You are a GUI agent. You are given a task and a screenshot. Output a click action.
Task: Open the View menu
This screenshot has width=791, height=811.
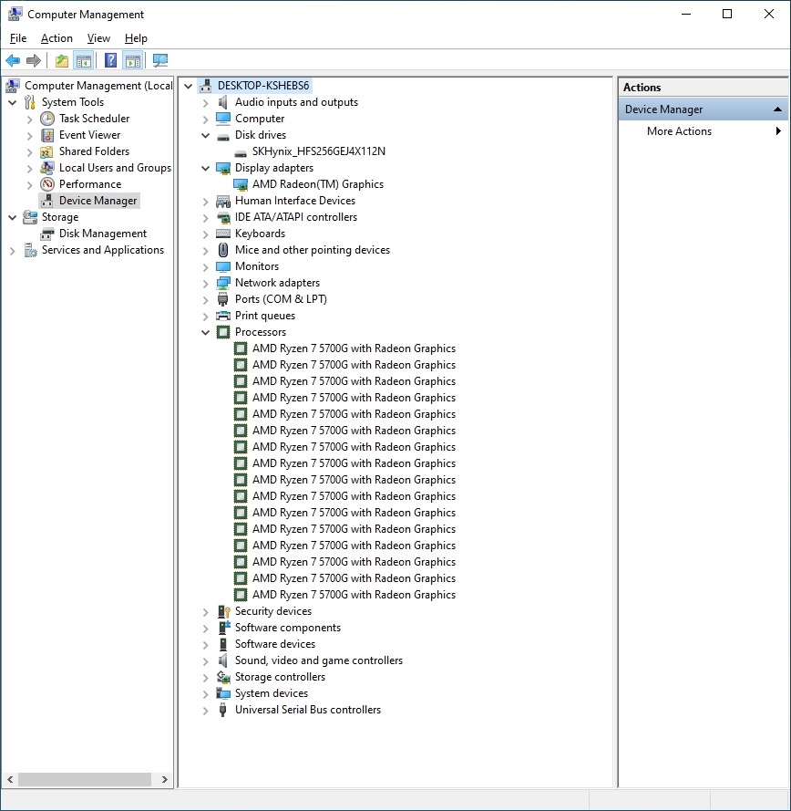pos(98,38)
